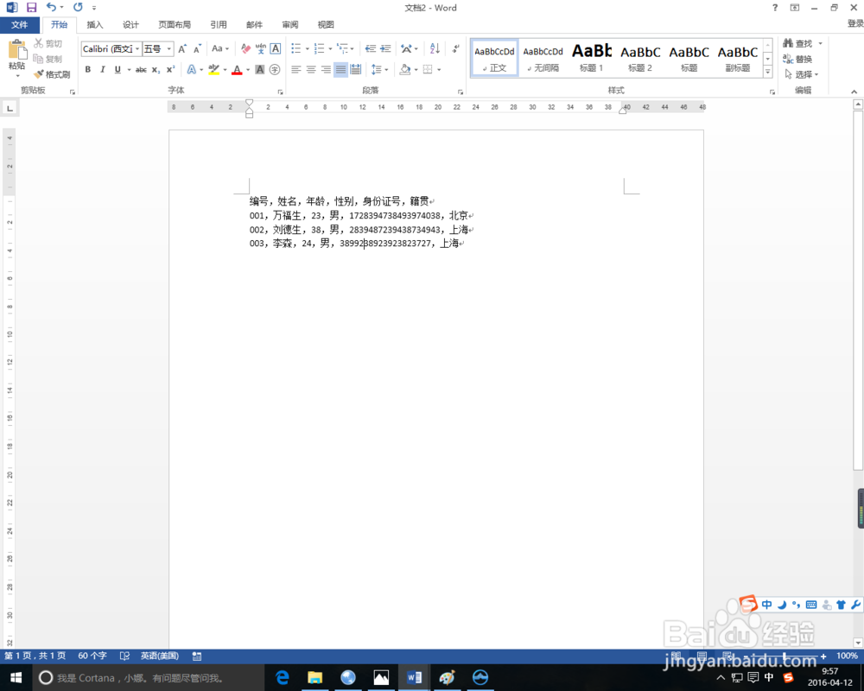The width and height of the screenshot is (864, 691).
Task: Switch to the Review (审阅) tab
Action: click(289, 25)
